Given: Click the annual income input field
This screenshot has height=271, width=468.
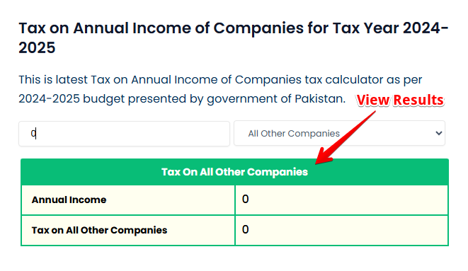Looking at the screenshot, I should pyautogui.click(x=124, y=134).
